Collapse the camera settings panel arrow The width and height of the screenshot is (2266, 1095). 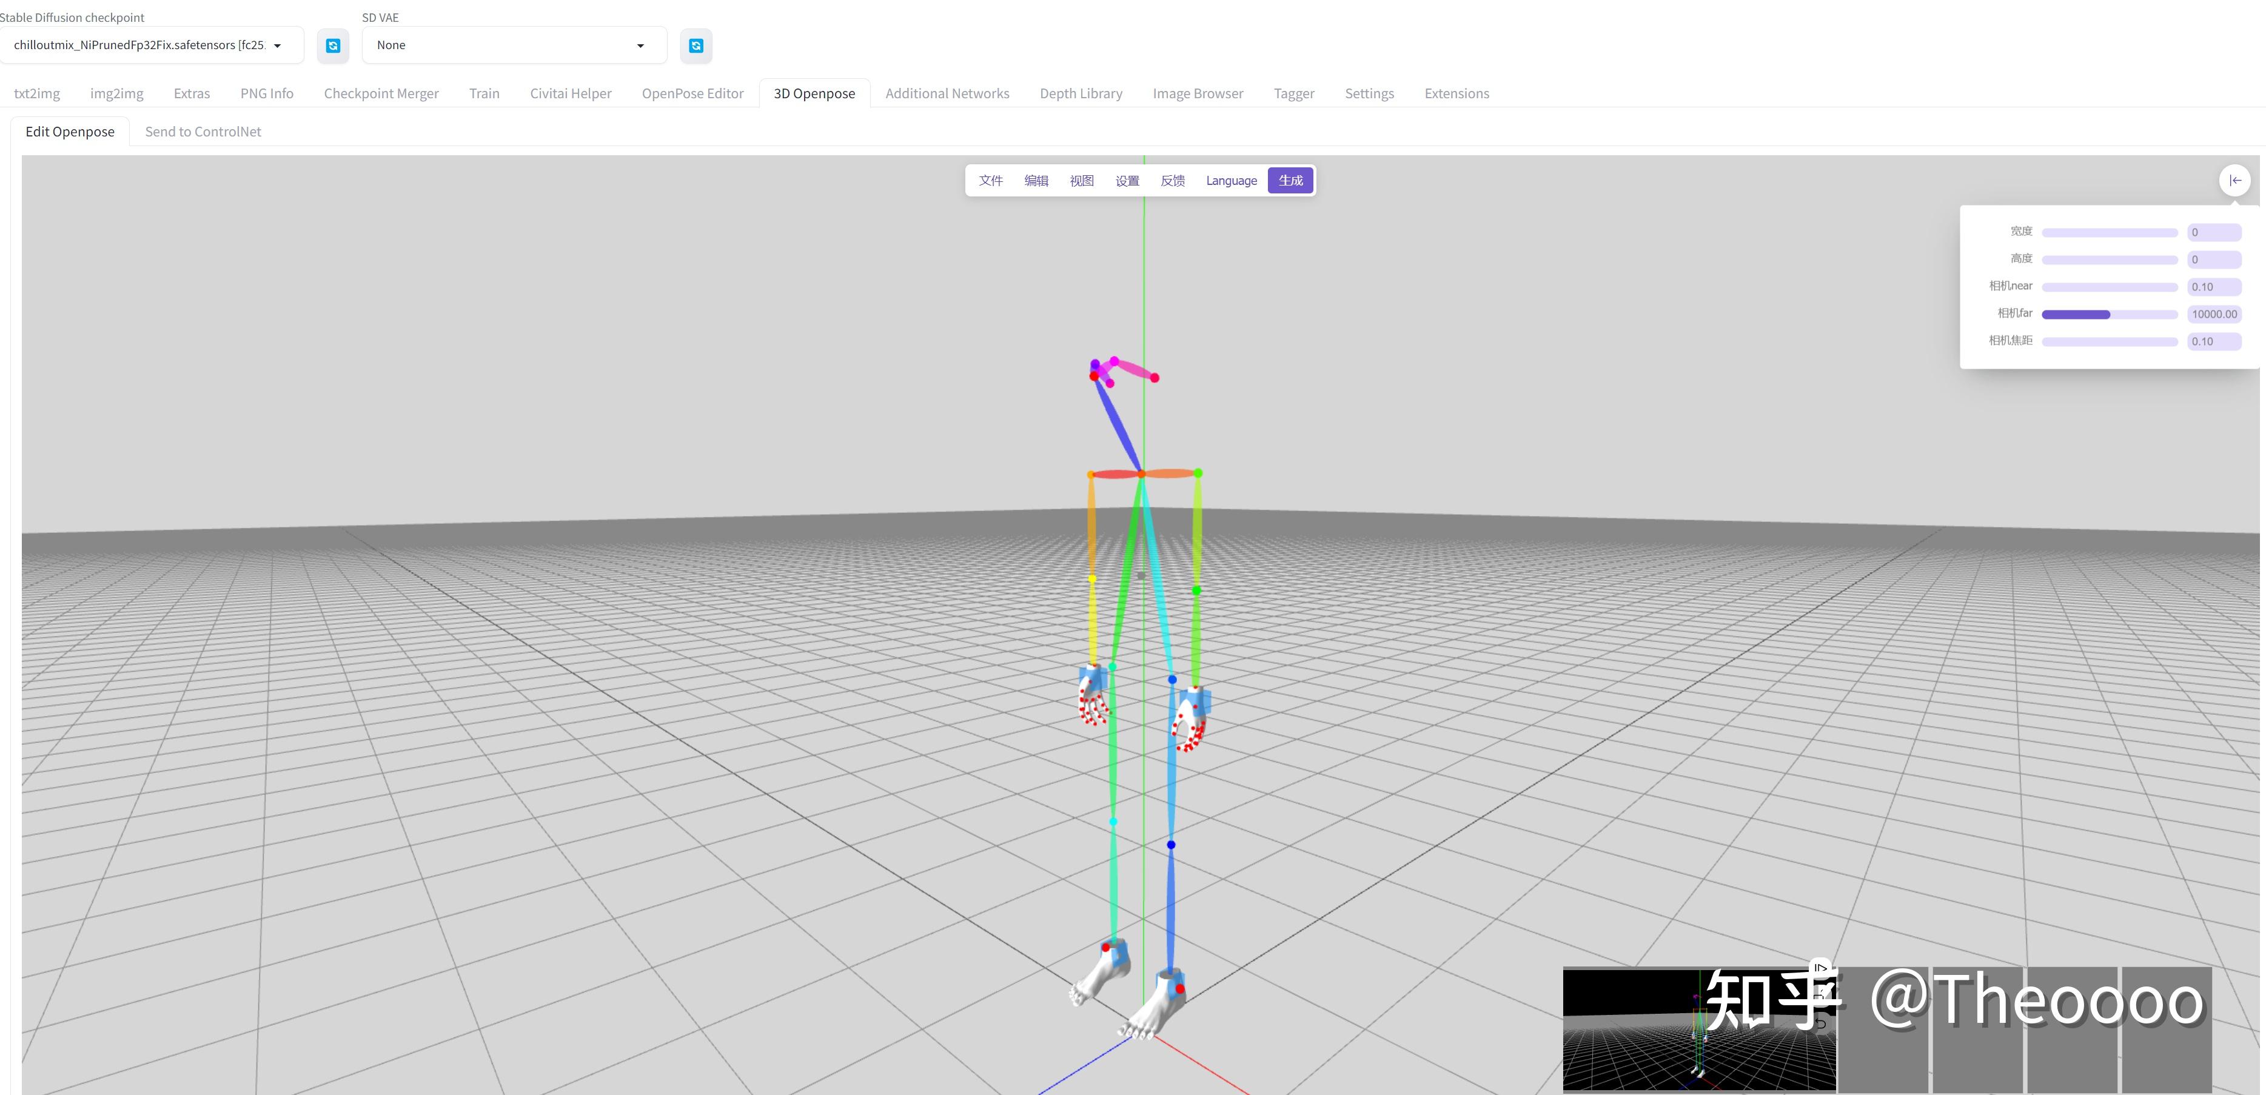click(2234, 180)
